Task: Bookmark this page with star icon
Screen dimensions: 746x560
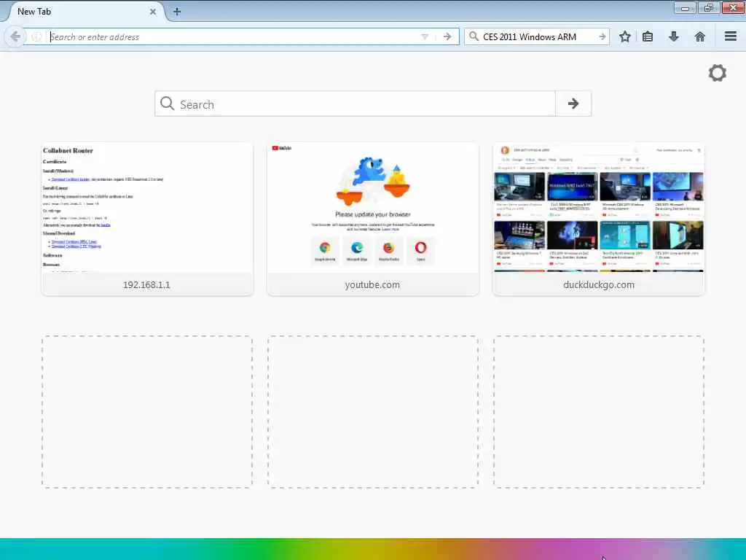Action: click(624, 36)
